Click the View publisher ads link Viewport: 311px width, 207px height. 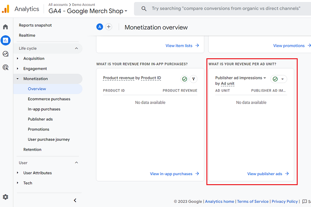[x=268, y=174]
